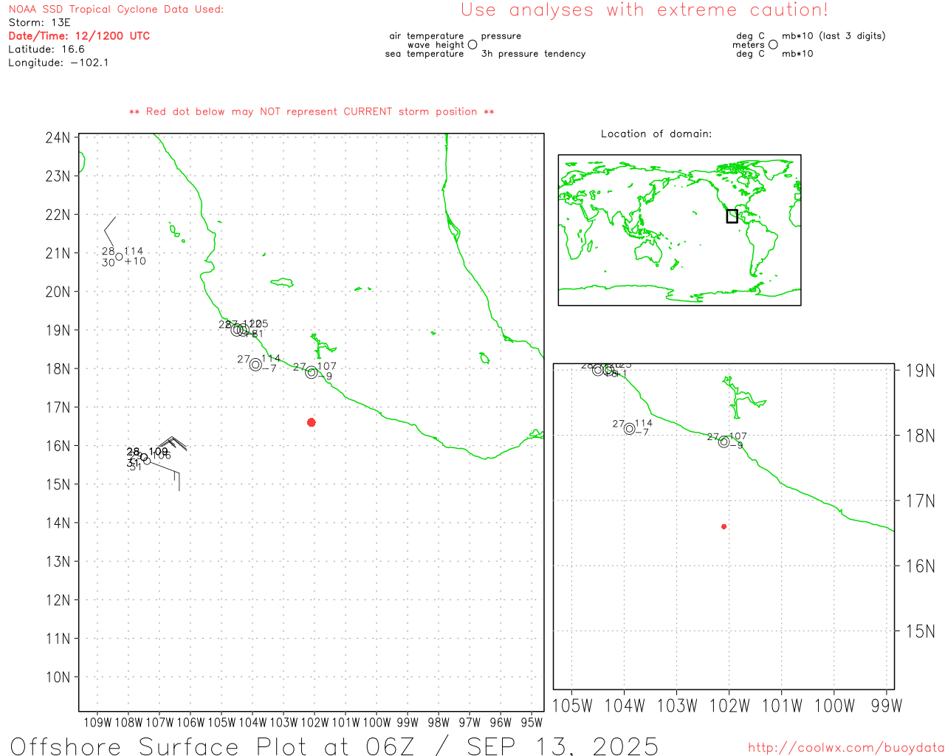Click the red storm dot on inset map
Screen dimensions: 945x756
pos(724,526)
